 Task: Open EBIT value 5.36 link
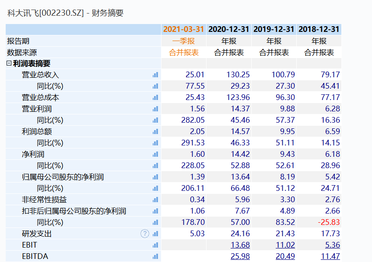pyautogui.click(x=332, y=245)
